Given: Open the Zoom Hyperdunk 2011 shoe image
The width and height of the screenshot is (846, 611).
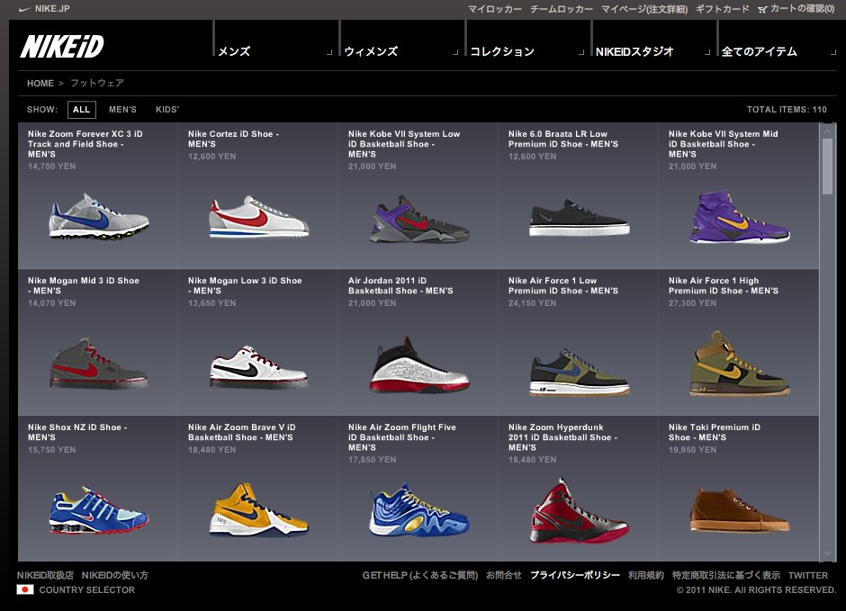Looking at the screenshot, I should pyautogui.click(x=579, y=510).
